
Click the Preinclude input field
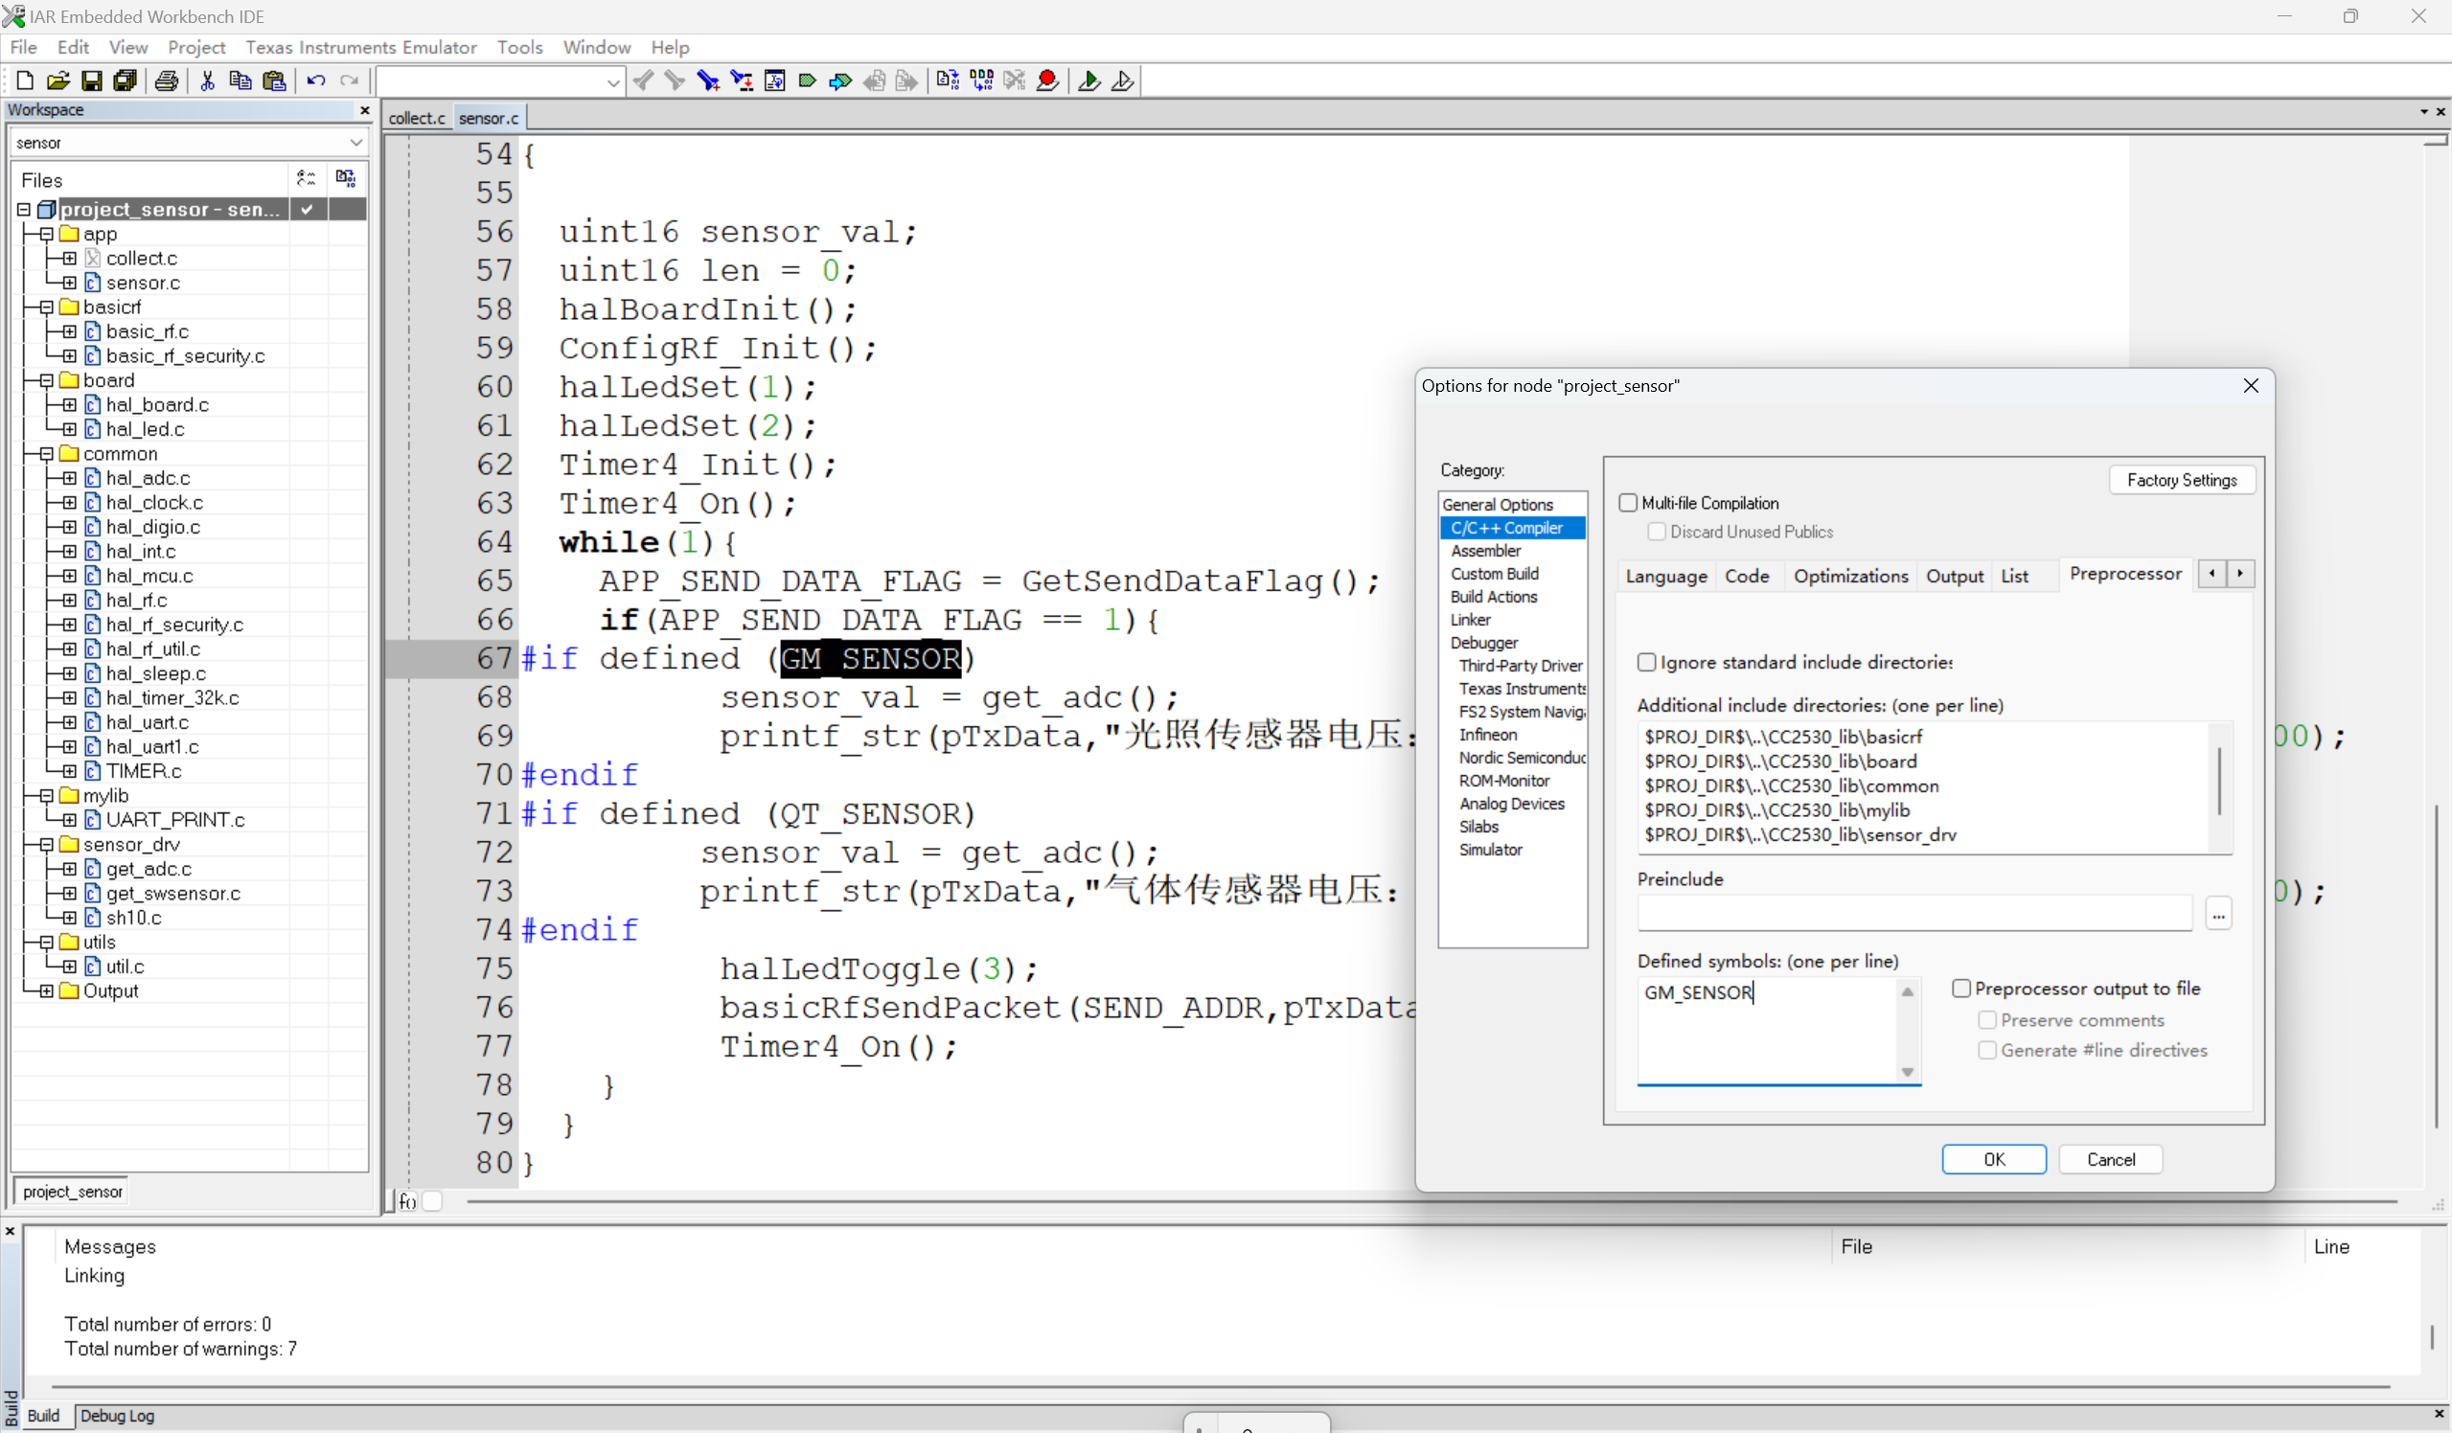pos(1913,914)
